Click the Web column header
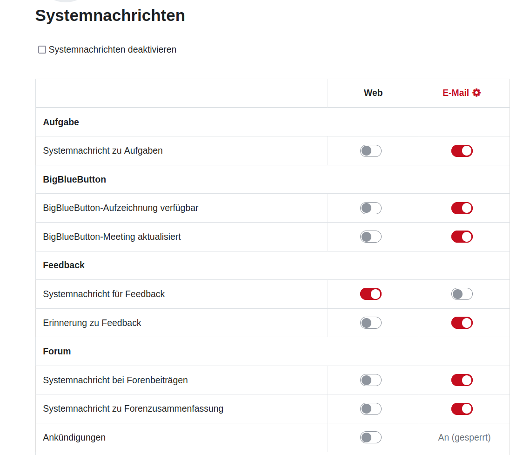523x455 pixels. [373, 93]
